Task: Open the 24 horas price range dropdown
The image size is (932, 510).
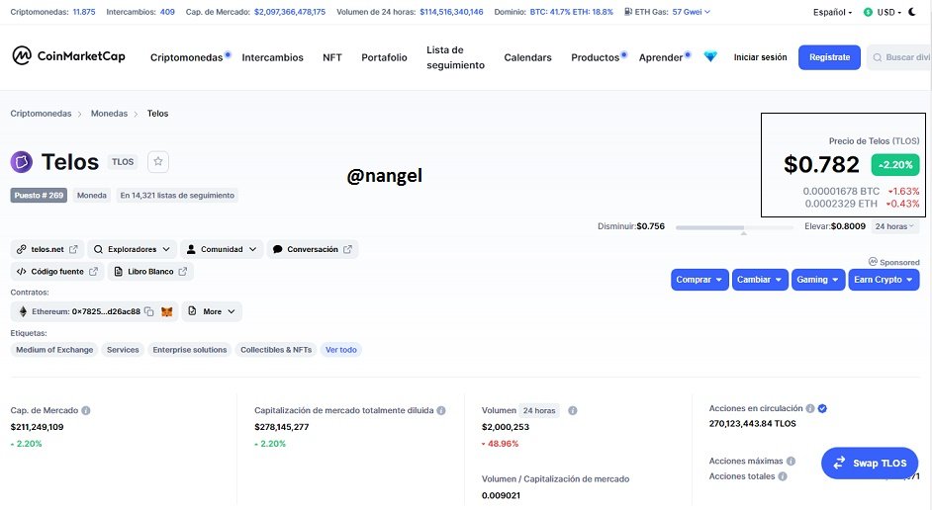Action: coord(895,226)
